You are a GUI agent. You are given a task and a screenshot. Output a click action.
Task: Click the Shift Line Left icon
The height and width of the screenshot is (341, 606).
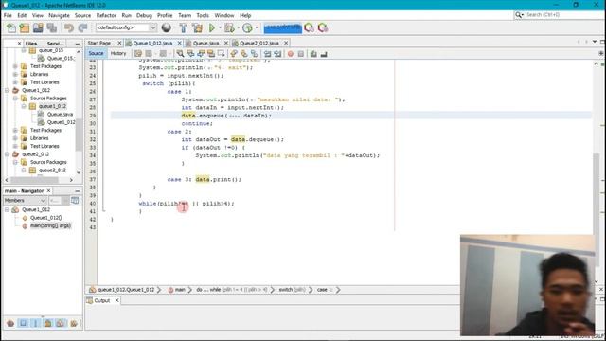coord(267,54)
